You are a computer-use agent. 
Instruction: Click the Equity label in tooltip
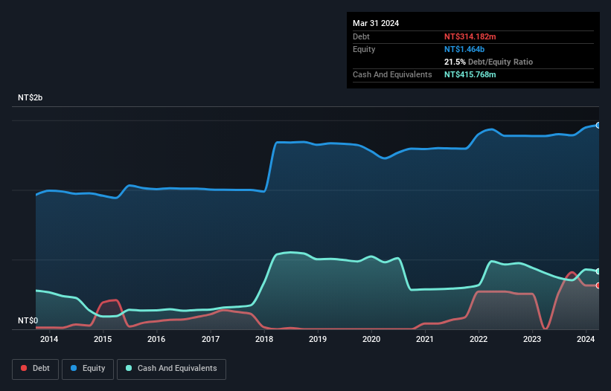[364, 49]
